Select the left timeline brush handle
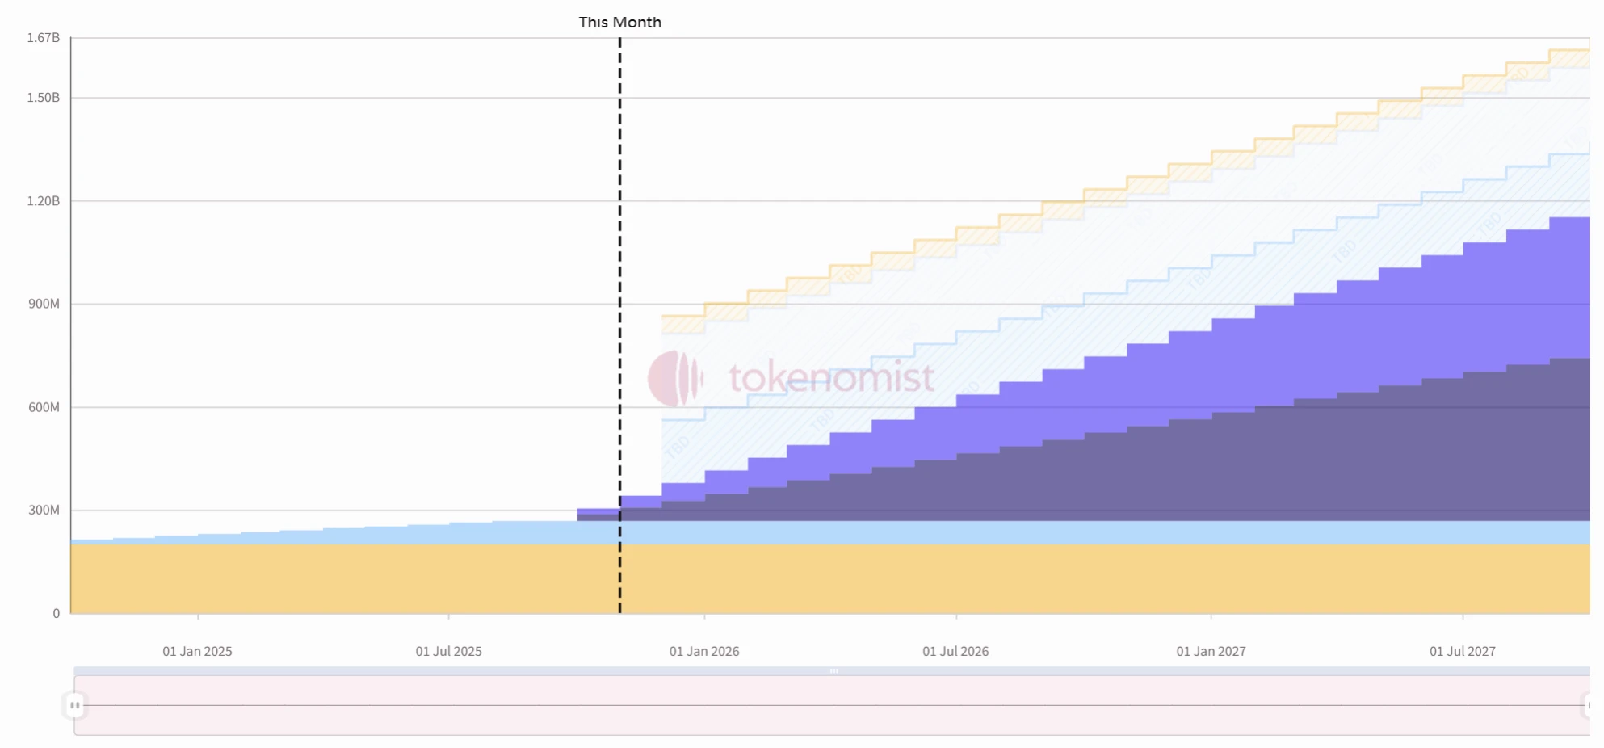The width and height of the screenshot is (1604, 748). point(73,704)
